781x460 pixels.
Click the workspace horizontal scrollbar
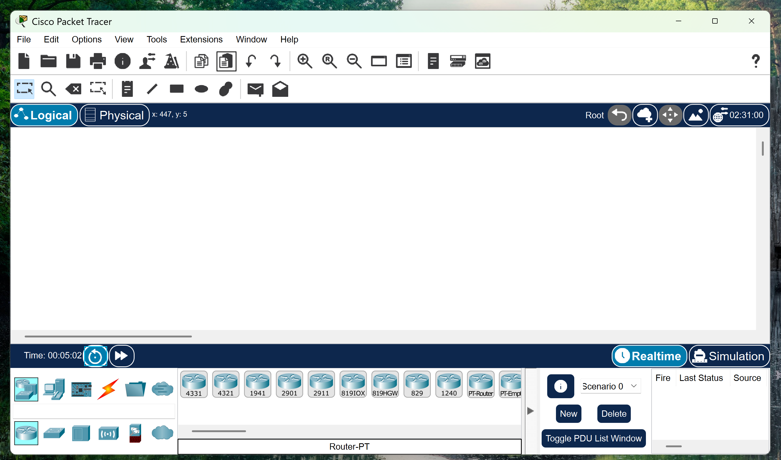coord(108,336)
